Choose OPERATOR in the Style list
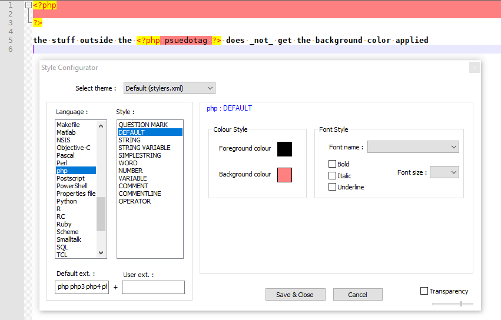This screenshot has height=320, width=501. coord(150,201)
